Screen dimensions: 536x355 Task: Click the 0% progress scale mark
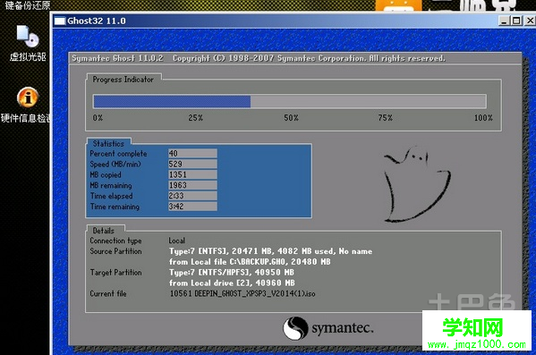(98, 118)
